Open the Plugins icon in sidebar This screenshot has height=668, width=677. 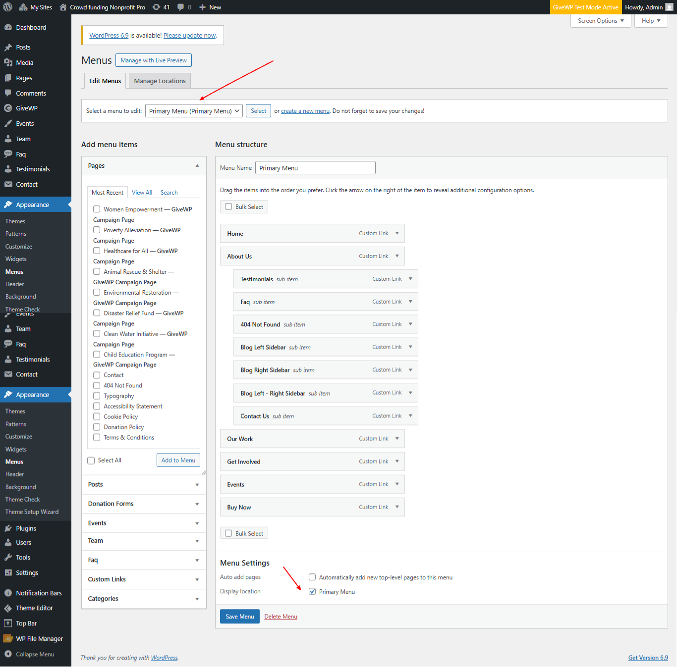coord(8,528)
